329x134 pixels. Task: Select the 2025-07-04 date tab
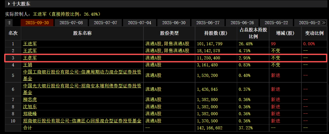click(x=140, y=23)
